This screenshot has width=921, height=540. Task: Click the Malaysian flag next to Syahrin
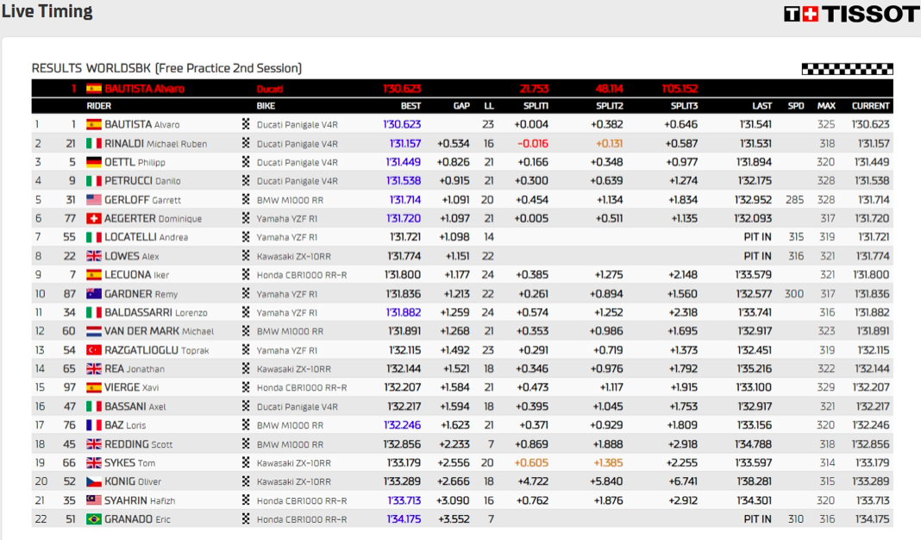(94, 500)
